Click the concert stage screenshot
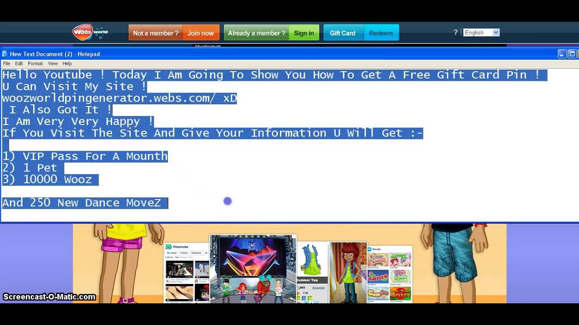The image size is (579, 325). [253, 268]
